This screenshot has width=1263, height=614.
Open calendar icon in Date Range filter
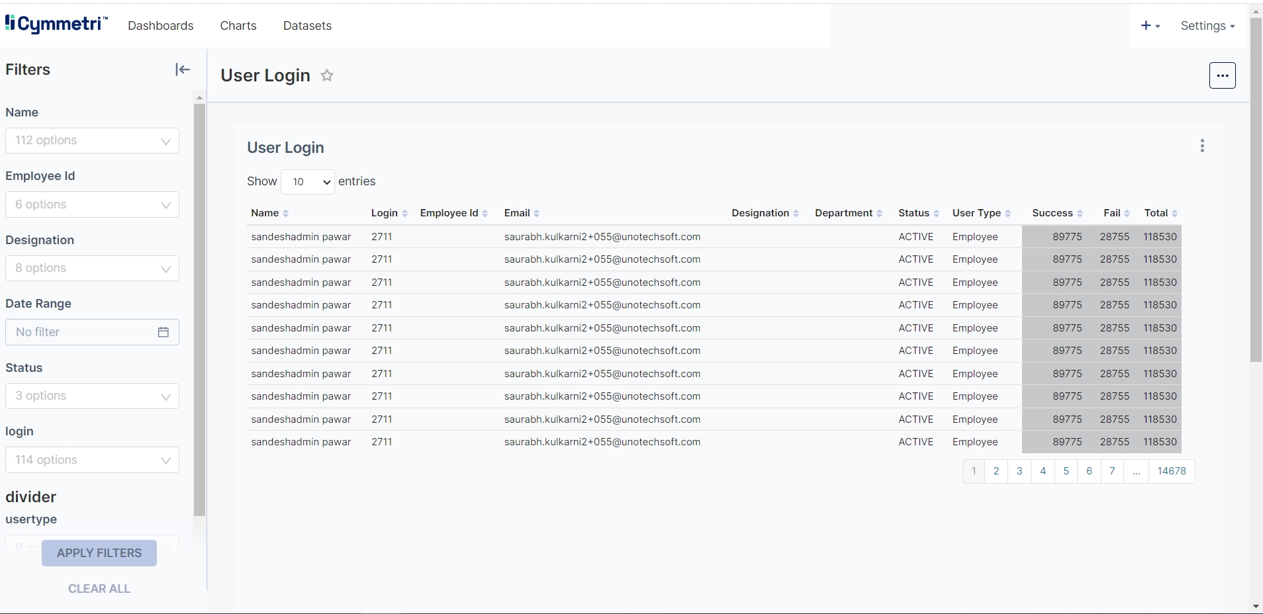point(164,332)
